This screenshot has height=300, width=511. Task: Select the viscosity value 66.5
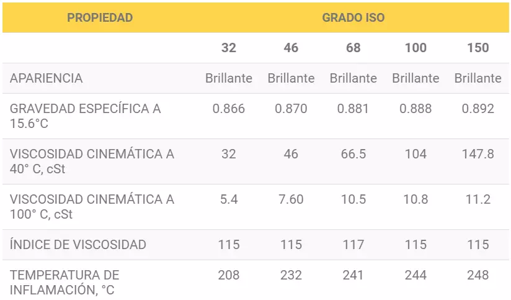click(353, 154)
